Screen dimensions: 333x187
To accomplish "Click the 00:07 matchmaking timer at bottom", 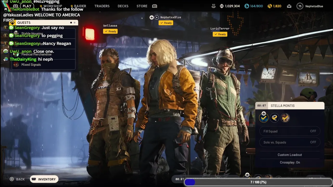I will (x=180, y=179).
